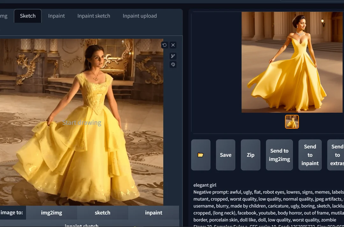Viewport: 344px width, 227px height.
Task: Select the generated image thumbnail
Action: click(x=292, y=122)
